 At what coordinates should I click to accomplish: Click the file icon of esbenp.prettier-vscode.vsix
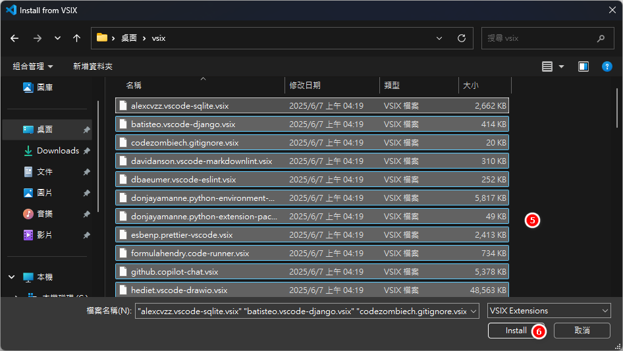point(123,235)
